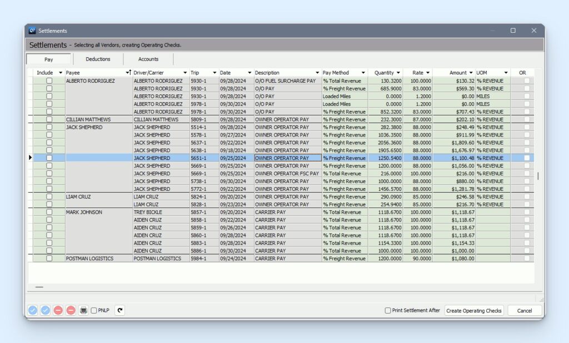Enable the Print Settlement After checkbox

tap(387, 310)
